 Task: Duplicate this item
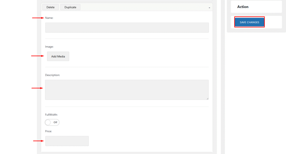70,7
